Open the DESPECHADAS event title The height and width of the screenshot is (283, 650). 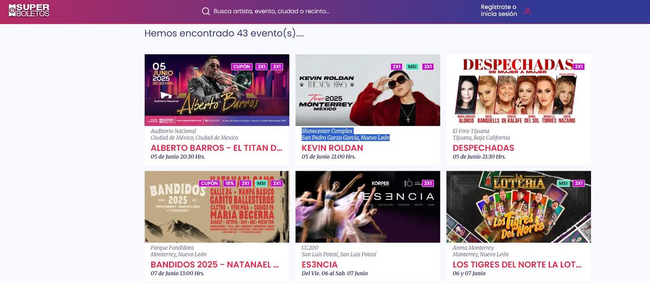coord(483,148)
